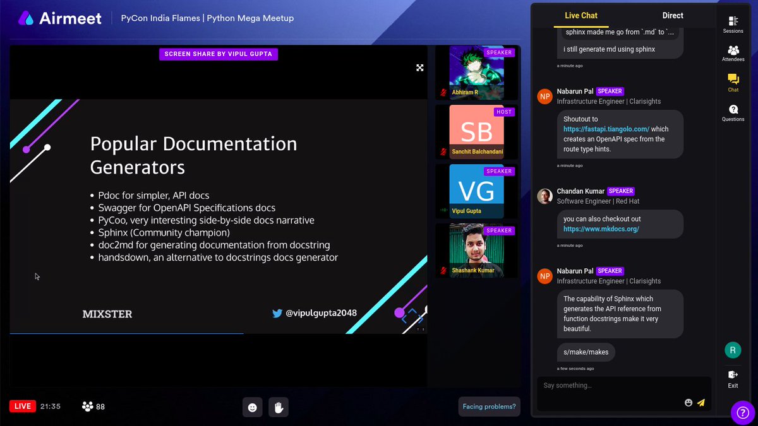Open the fastapi.tiangolo.com link

point(606,129)
